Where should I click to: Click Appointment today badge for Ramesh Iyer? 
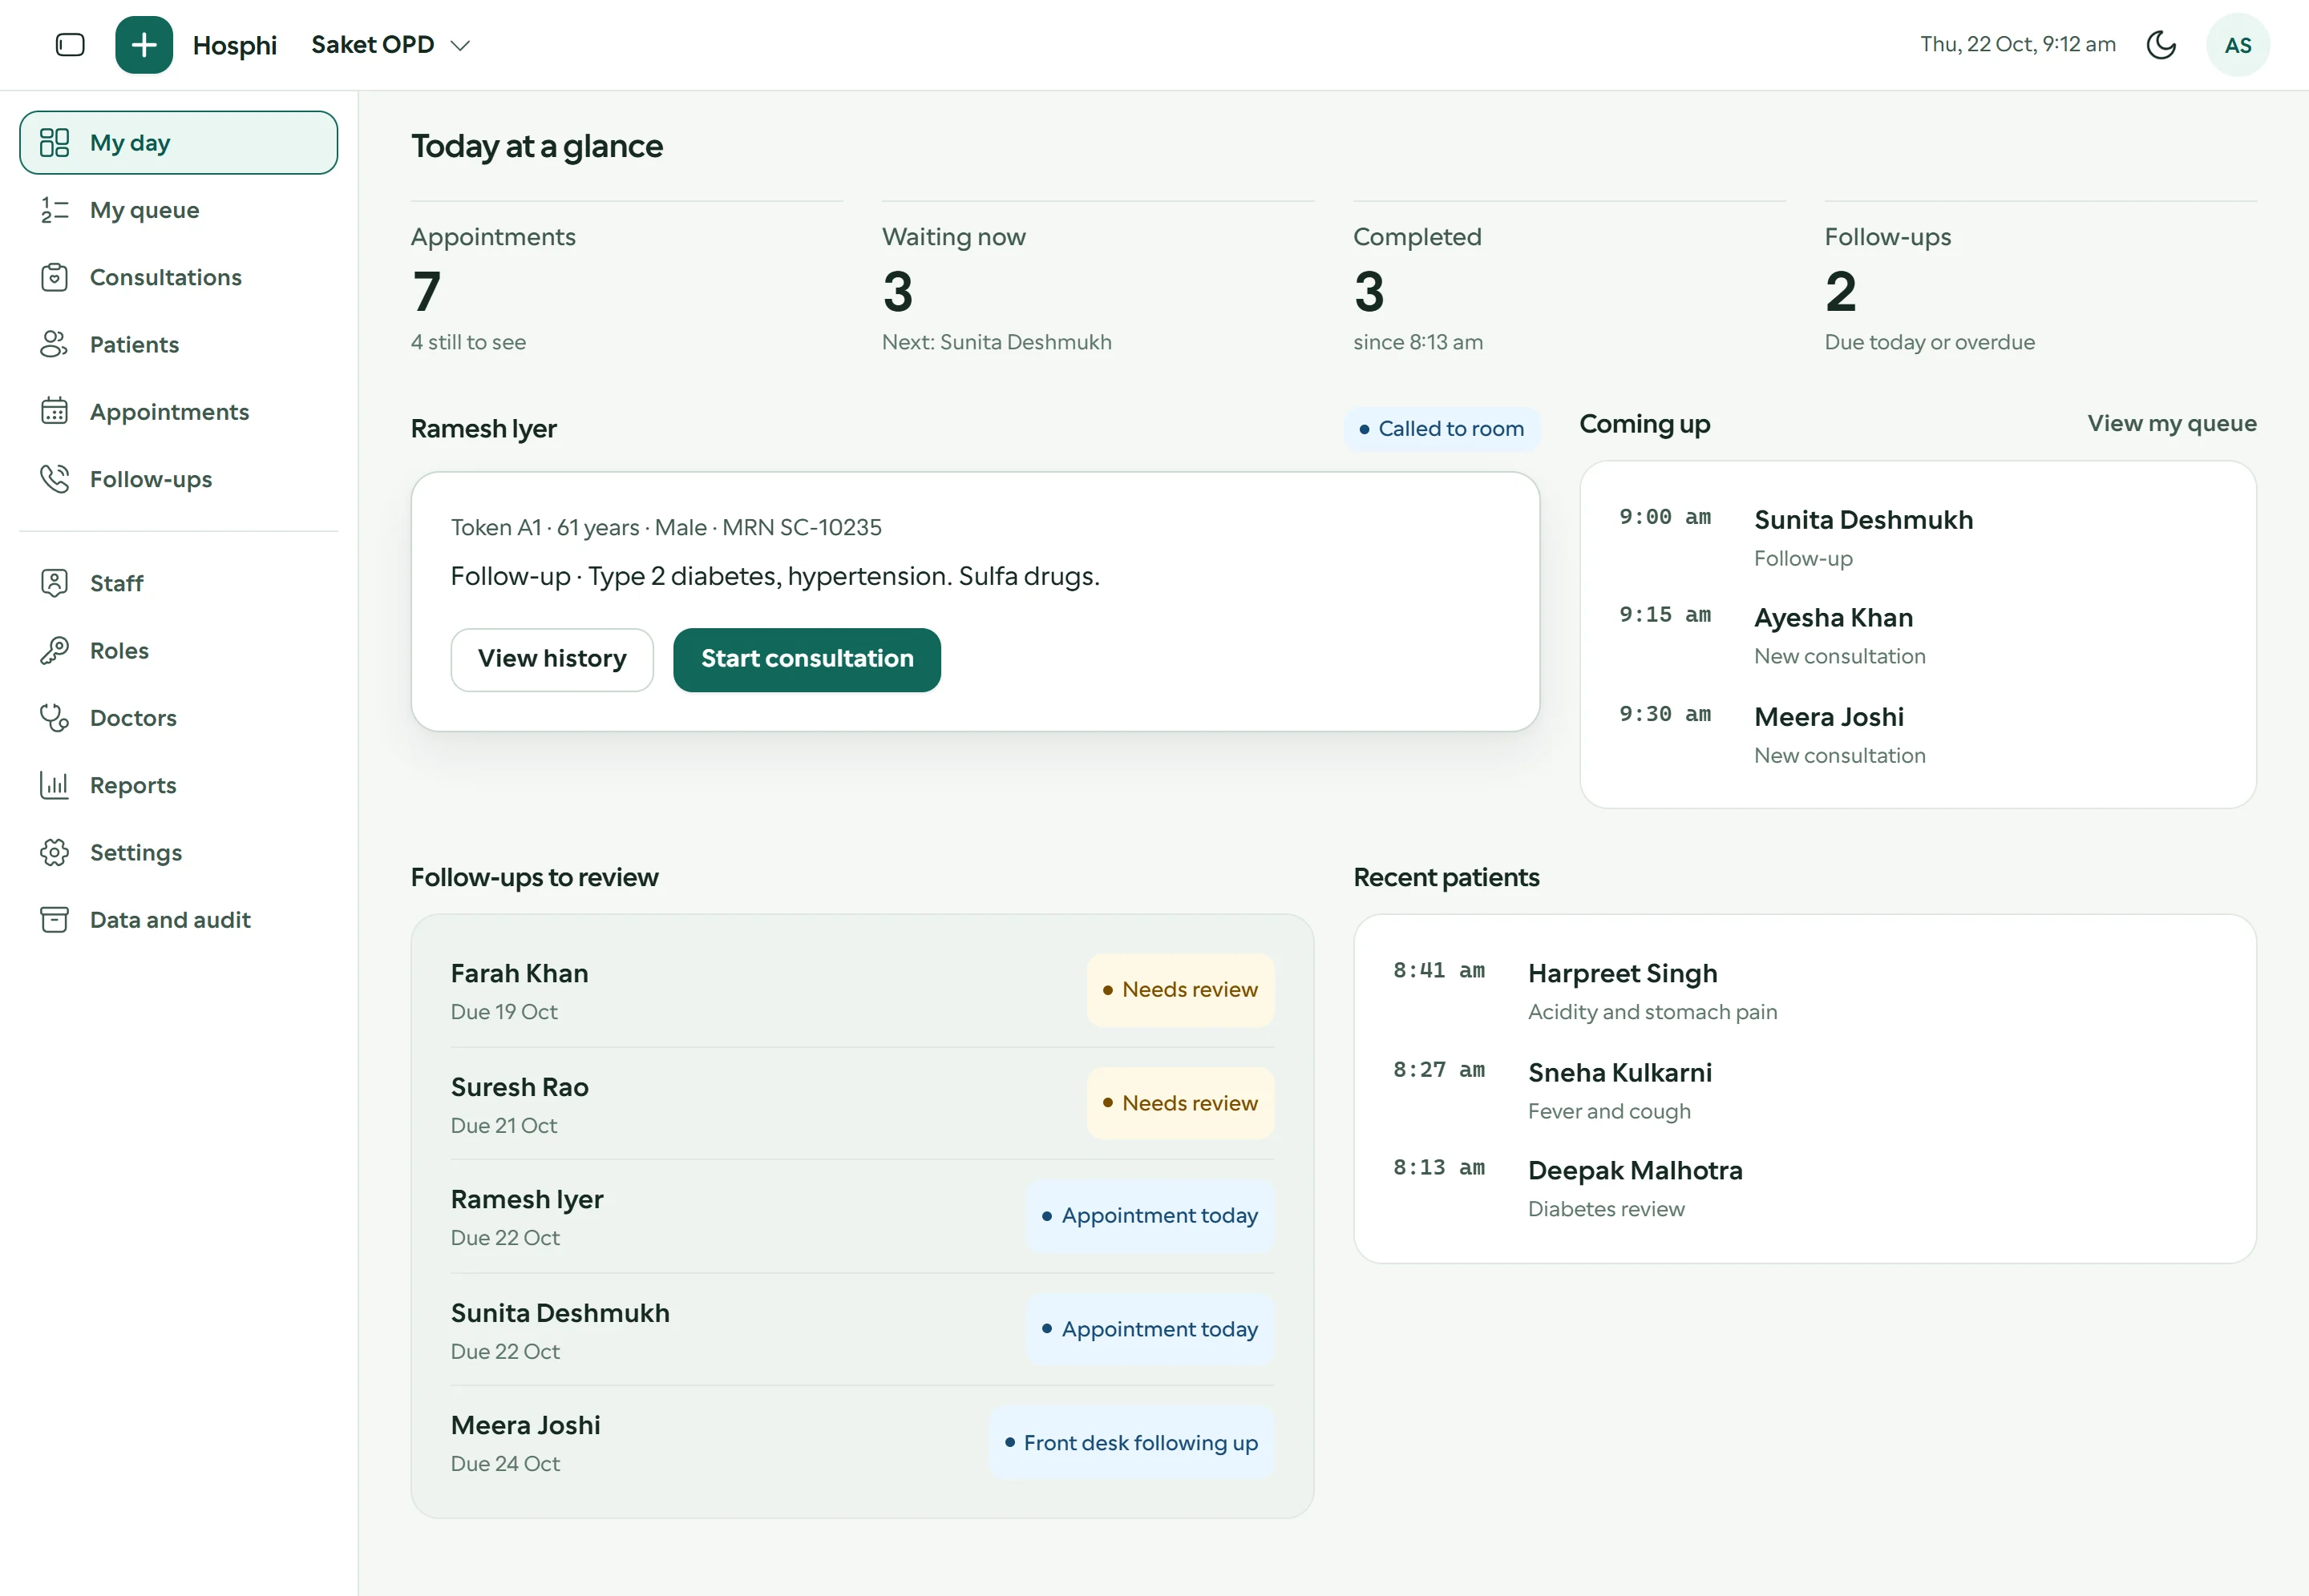click(1150, 1215)
